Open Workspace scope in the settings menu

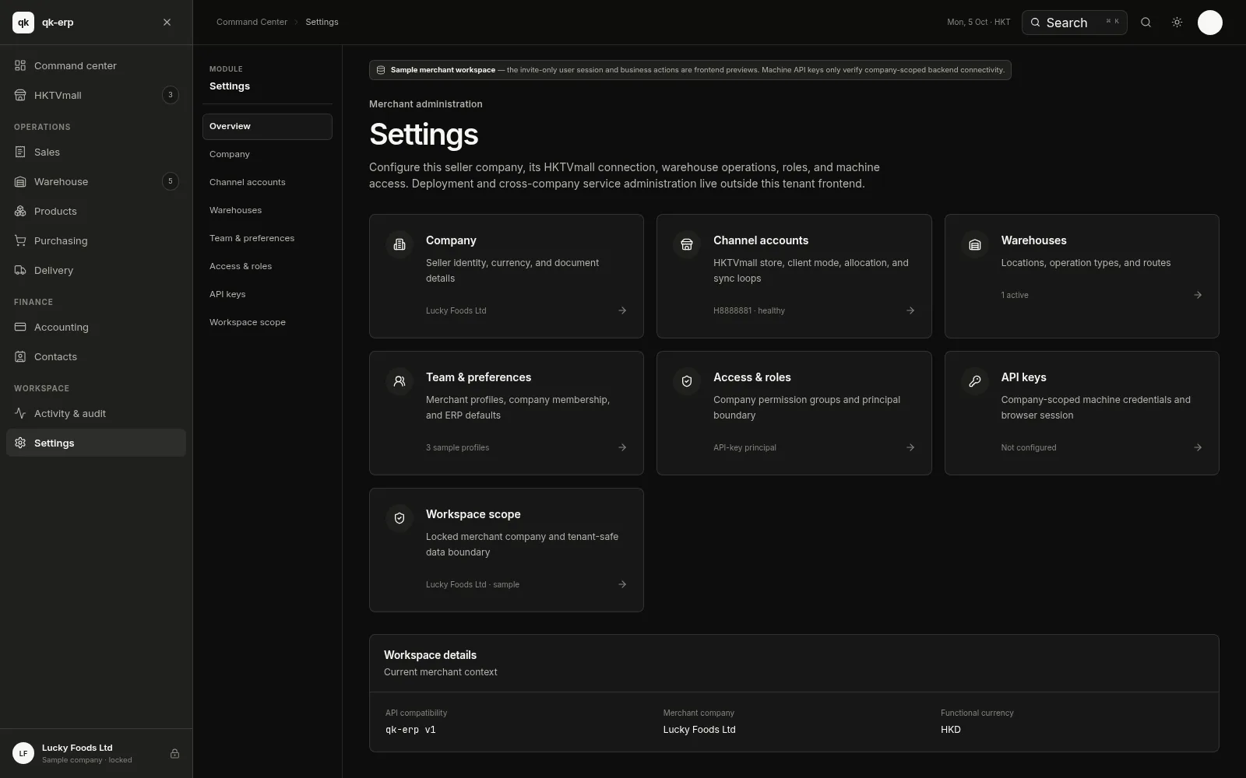[x=267, y=322]
